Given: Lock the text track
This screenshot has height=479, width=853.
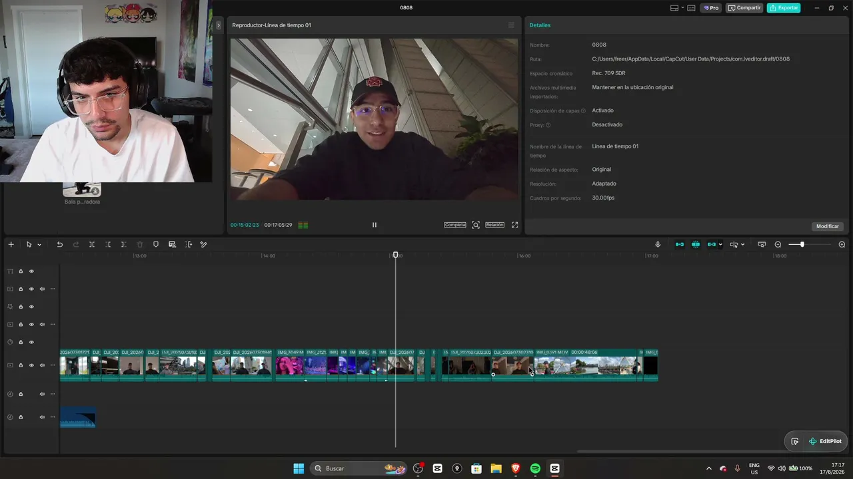Looking at the screenshot, I should [x=21, y=271].
